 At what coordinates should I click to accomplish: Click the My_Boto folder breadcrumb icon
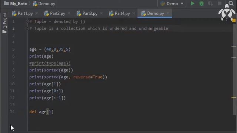6,3
